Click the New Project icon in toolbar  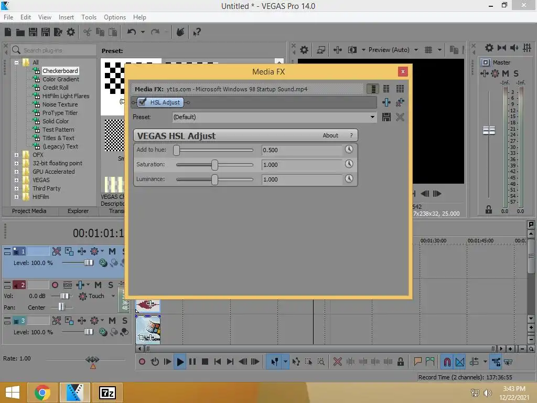click(7, 32)
